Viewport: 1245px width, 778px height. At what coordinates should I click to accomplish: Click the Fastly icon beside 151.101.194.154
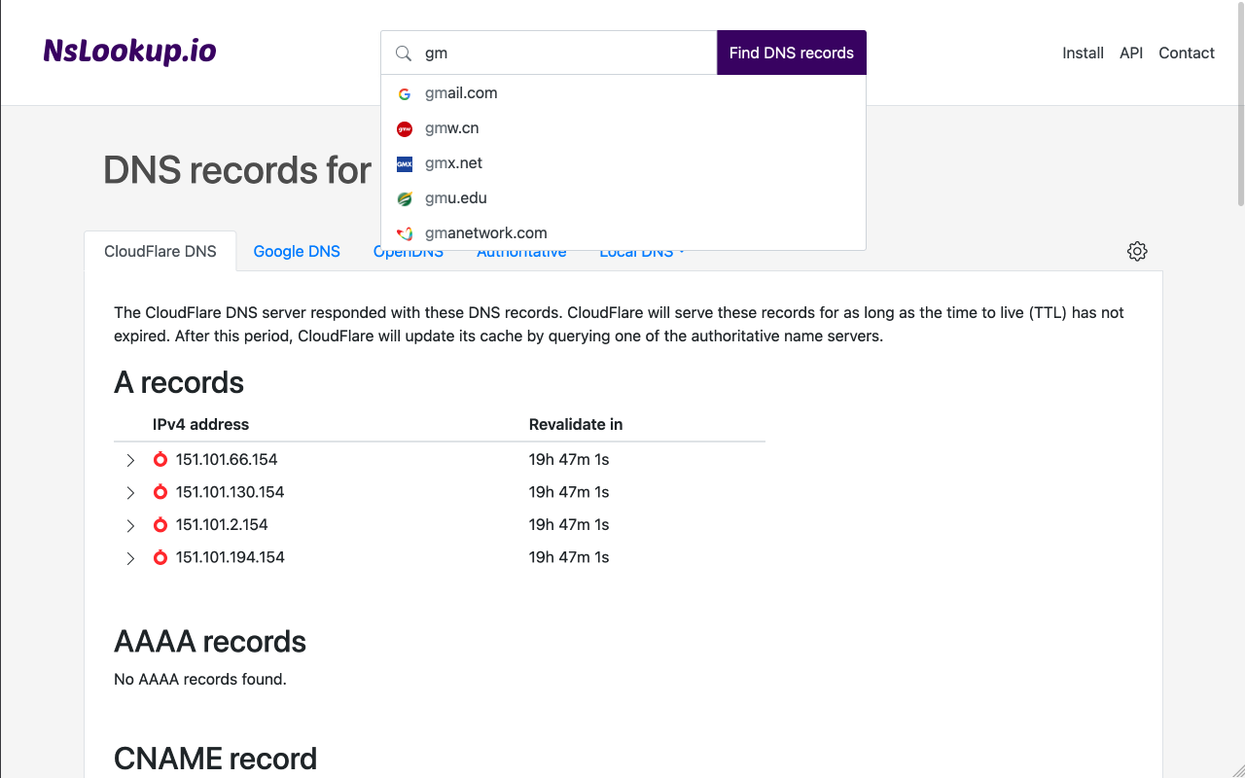pyautogui.click(x=160, y=557)
